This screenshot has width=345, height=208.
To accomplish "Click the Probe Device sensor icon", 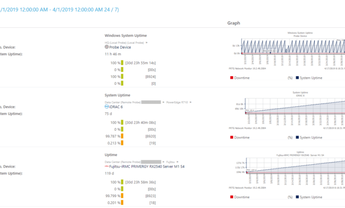I will click(x=107, y=47).
